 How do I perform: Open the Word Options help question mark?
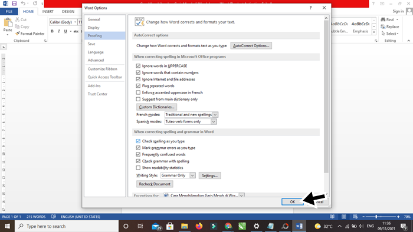click(x=310, y=8)
